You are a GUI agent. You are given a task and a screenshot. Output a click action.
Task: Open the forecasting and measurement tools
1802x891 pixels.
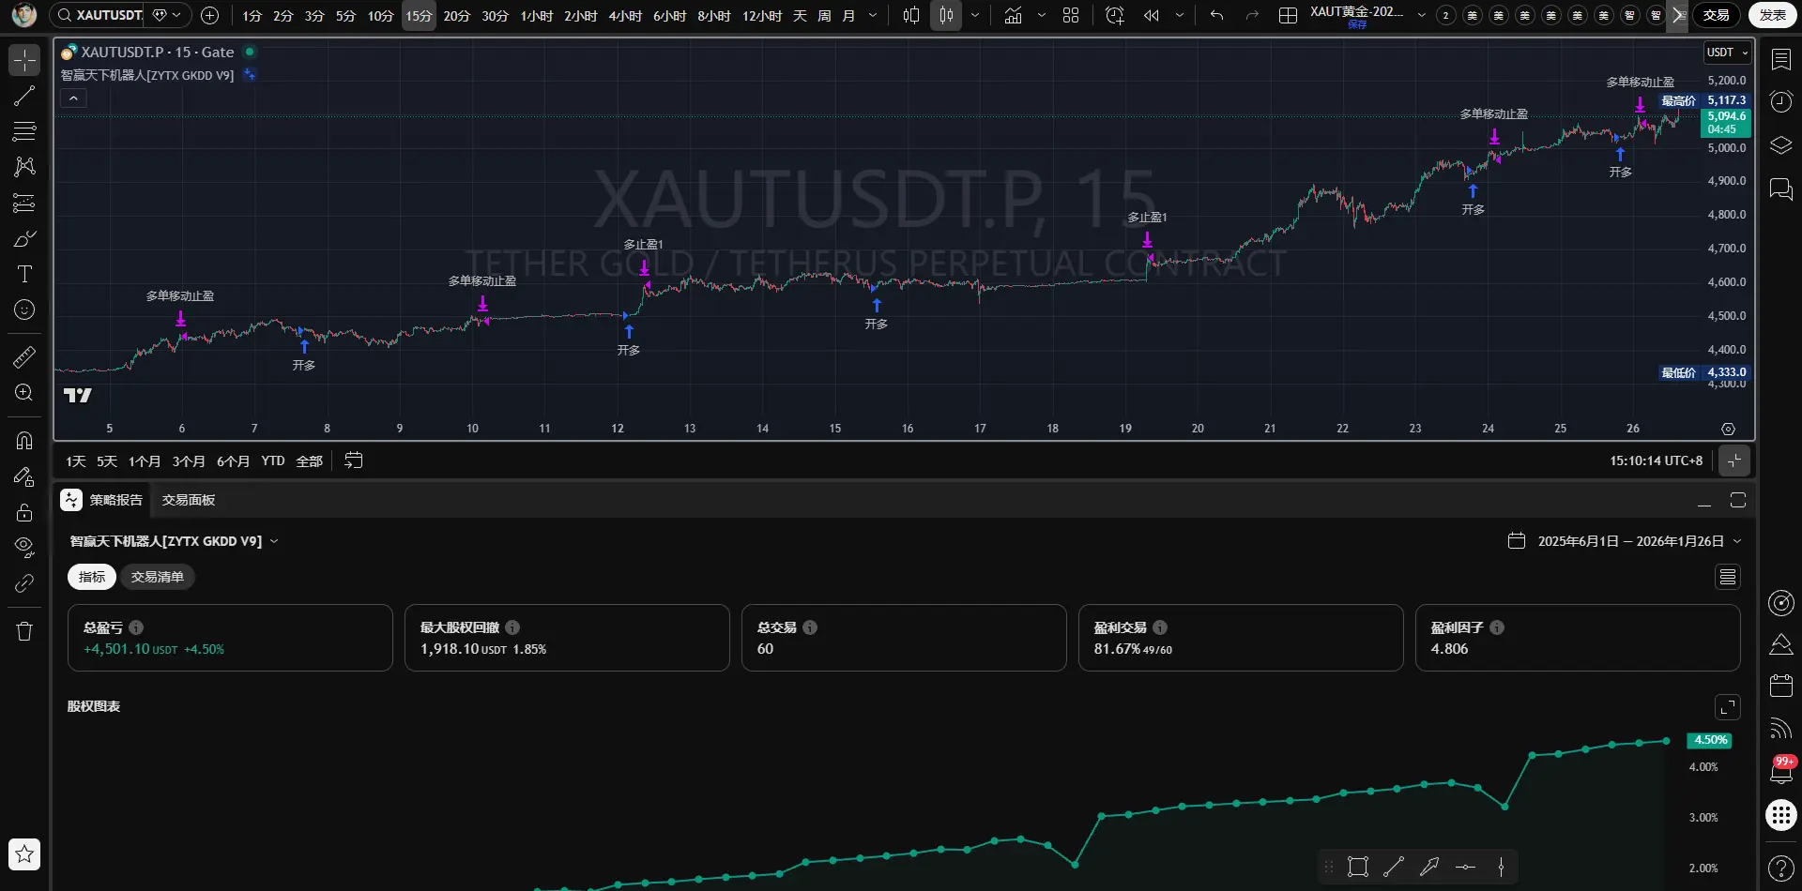click(x=24, y=203)
